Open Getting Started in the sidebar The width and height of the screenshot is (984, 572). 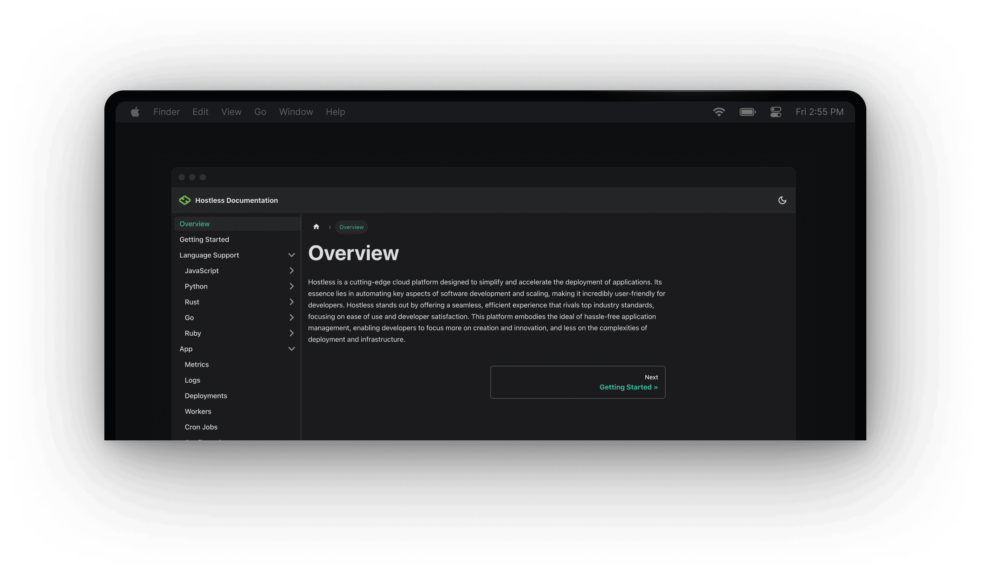(204, 239)
